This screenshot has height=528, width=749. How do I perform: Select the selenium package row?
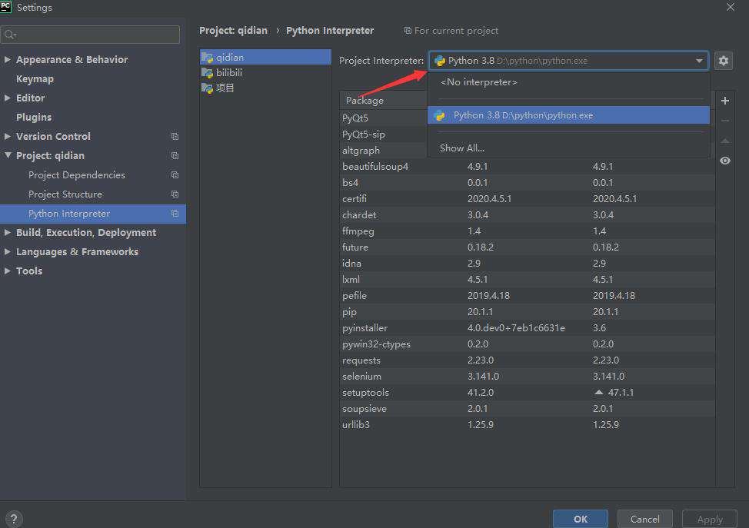528,376
